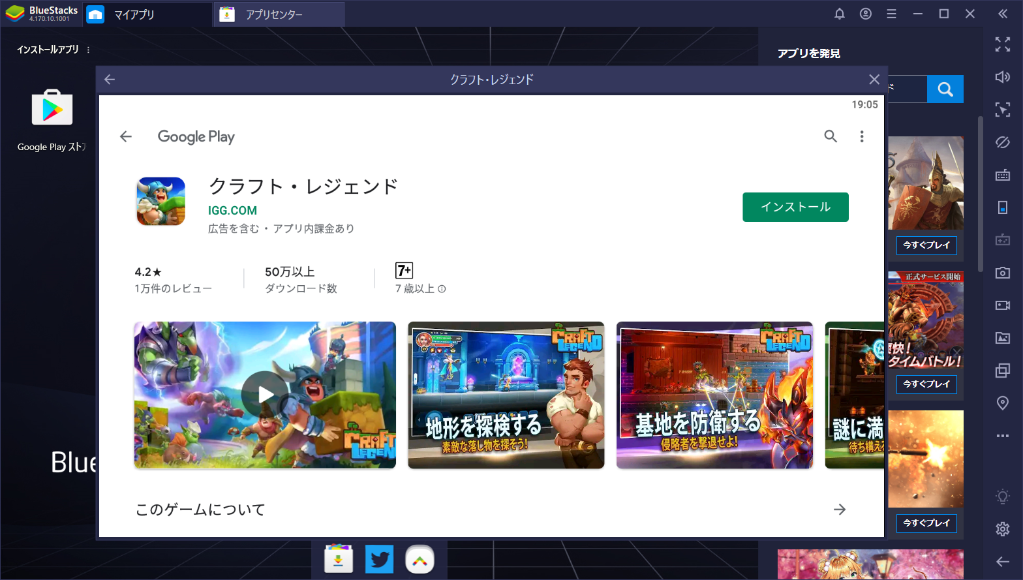Viewport: 1023px width, 580px height.
Task: Open Twitter icon in the bottom dock
Action: [379, 560]
